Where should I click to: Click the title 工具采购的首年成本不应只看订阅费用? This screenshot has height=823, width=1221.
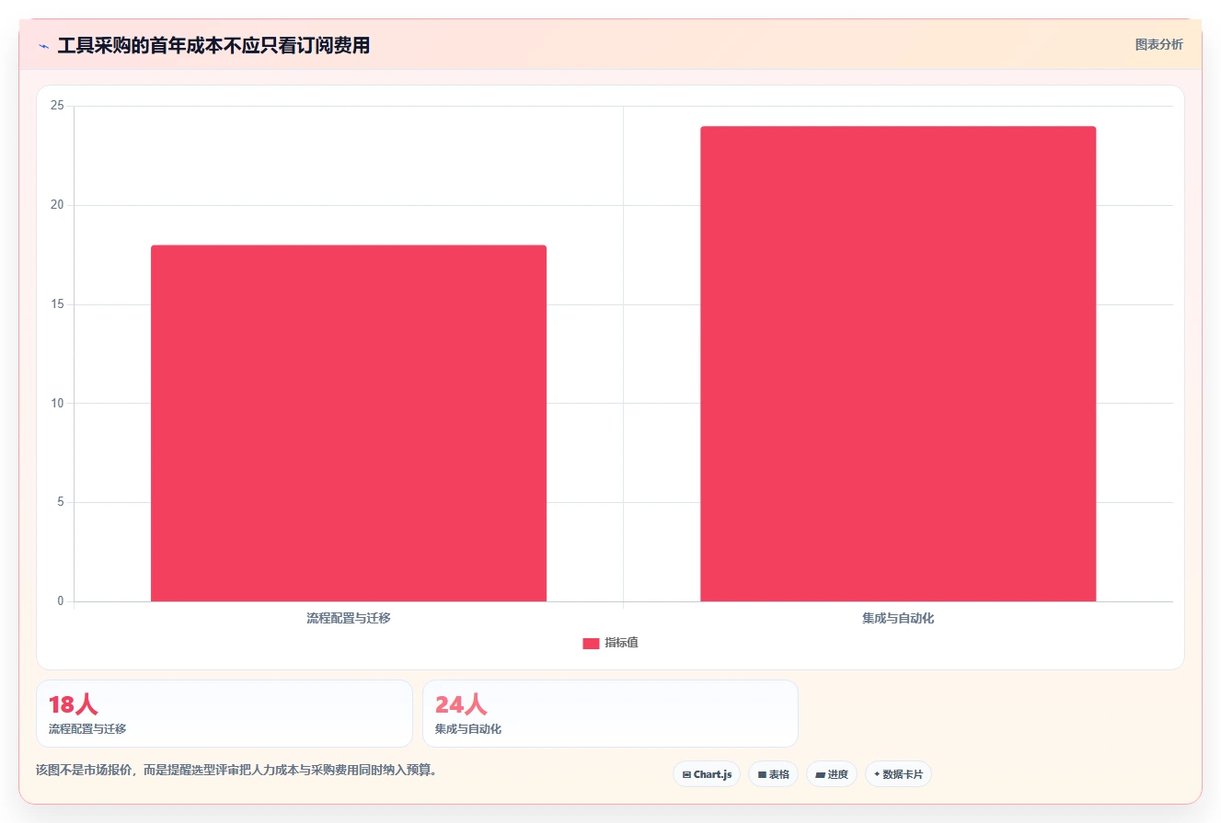[213, 45]
